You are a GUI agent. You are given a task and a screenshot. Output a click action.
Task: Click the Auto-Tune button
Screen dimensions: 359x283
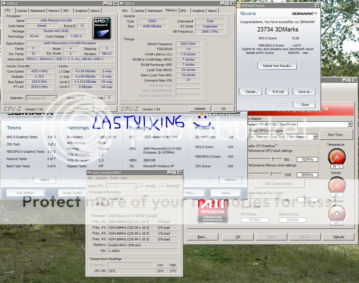coord(336,135)
